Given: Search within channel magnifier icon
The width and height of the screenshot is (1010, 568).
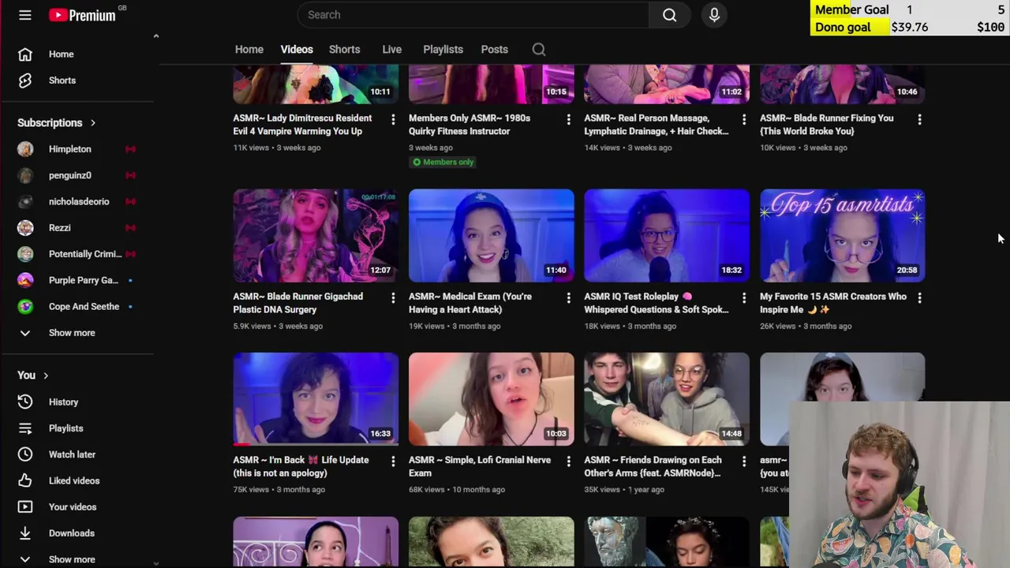Looking at the screenshot, I should [539, 50].
